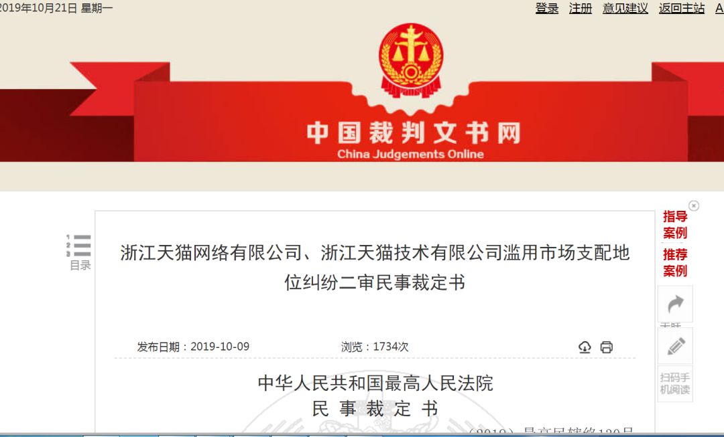Image resolution: width=724 pixels, height=437 pixels.
Task: Click the 发布日期 2019-10-09 publication date text
Action: point(193,347)
